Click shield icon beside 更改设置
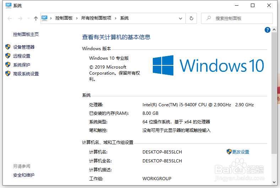This screenshot has width=280, height=188. [229, 152]
